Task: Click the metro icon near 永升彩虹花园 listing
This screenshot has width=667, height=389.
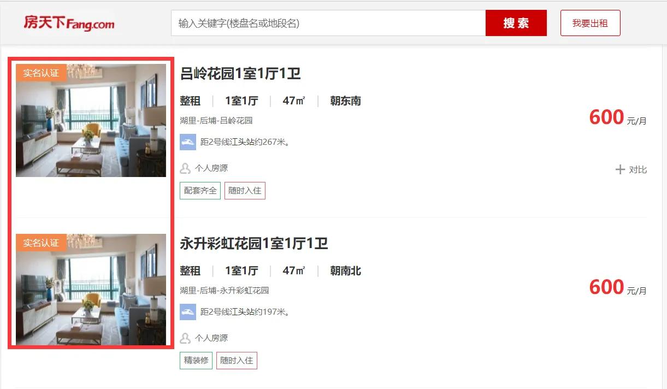Action: point(188,311)
